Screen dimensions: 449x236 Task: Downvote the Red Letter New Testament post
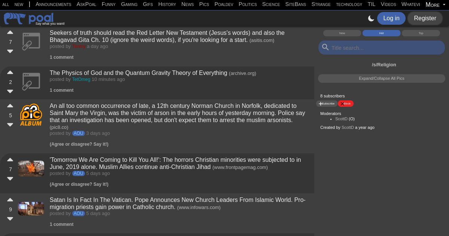tap(10, 51)
